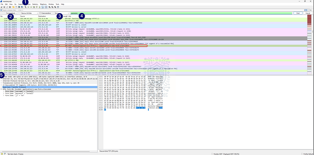314x155 pixels.
Task: Open capture options from the toolbar
Action: pos(10,7)
